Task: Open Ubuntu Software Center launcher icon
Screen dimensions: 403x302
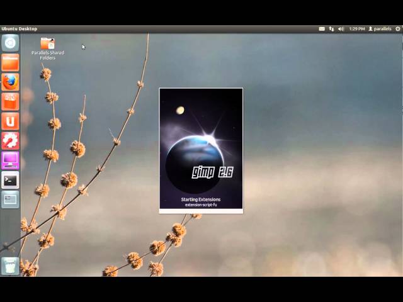Action: tap(10, 102)
